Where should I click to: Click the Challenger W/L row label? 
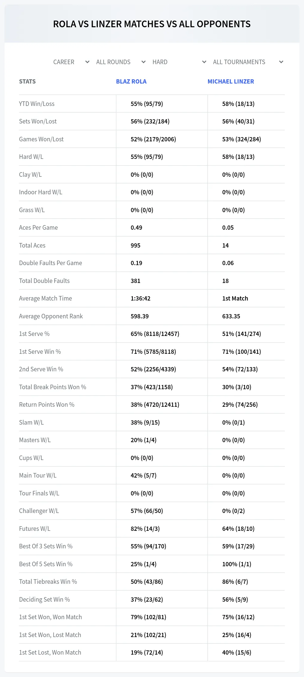(x=39, y=511)
